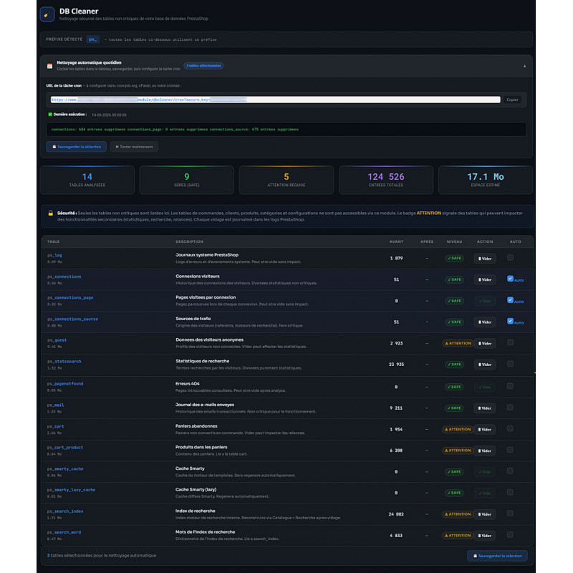Image resolution: width=573 pixels, height=573 pixels.
Task: Click the ps_statssearch table name
Action: pyautogui.click(x=64, y=362)
